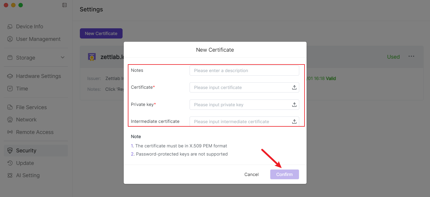Viewport: 430px width, 197px height.
Task: Click the certificate badge icon on card
Action: click(92, 57)
